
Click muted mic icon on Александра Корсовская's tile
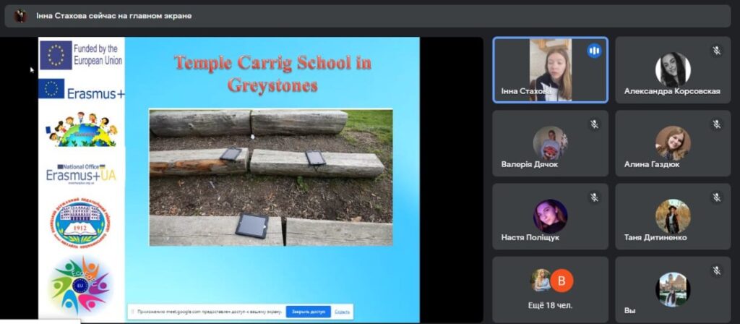tap(716, 51)
